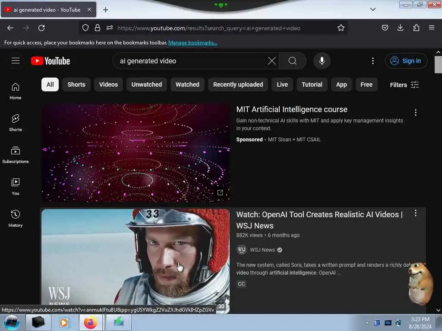Open Firefox from the taskbar
The height and width of the screenshot is (331, 442).
[x=91, y=322]
